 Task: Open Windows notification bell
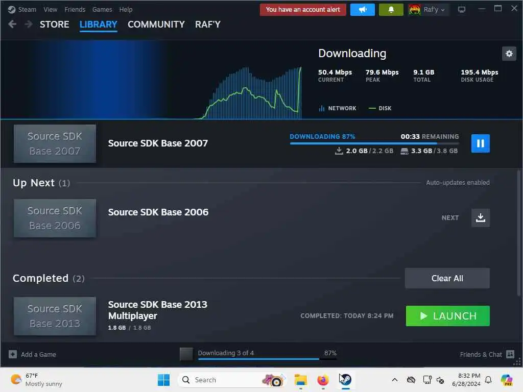pos(488,380)
